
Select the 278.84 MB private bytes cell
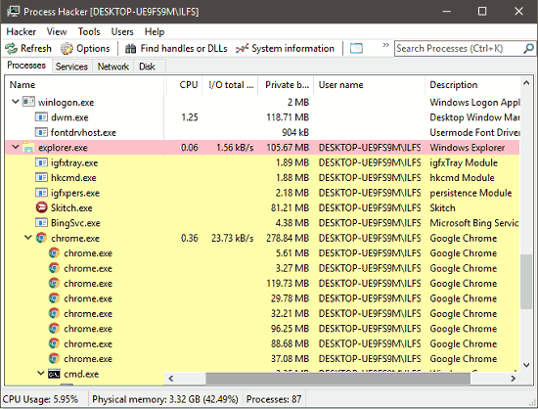(x=288, y=238)
